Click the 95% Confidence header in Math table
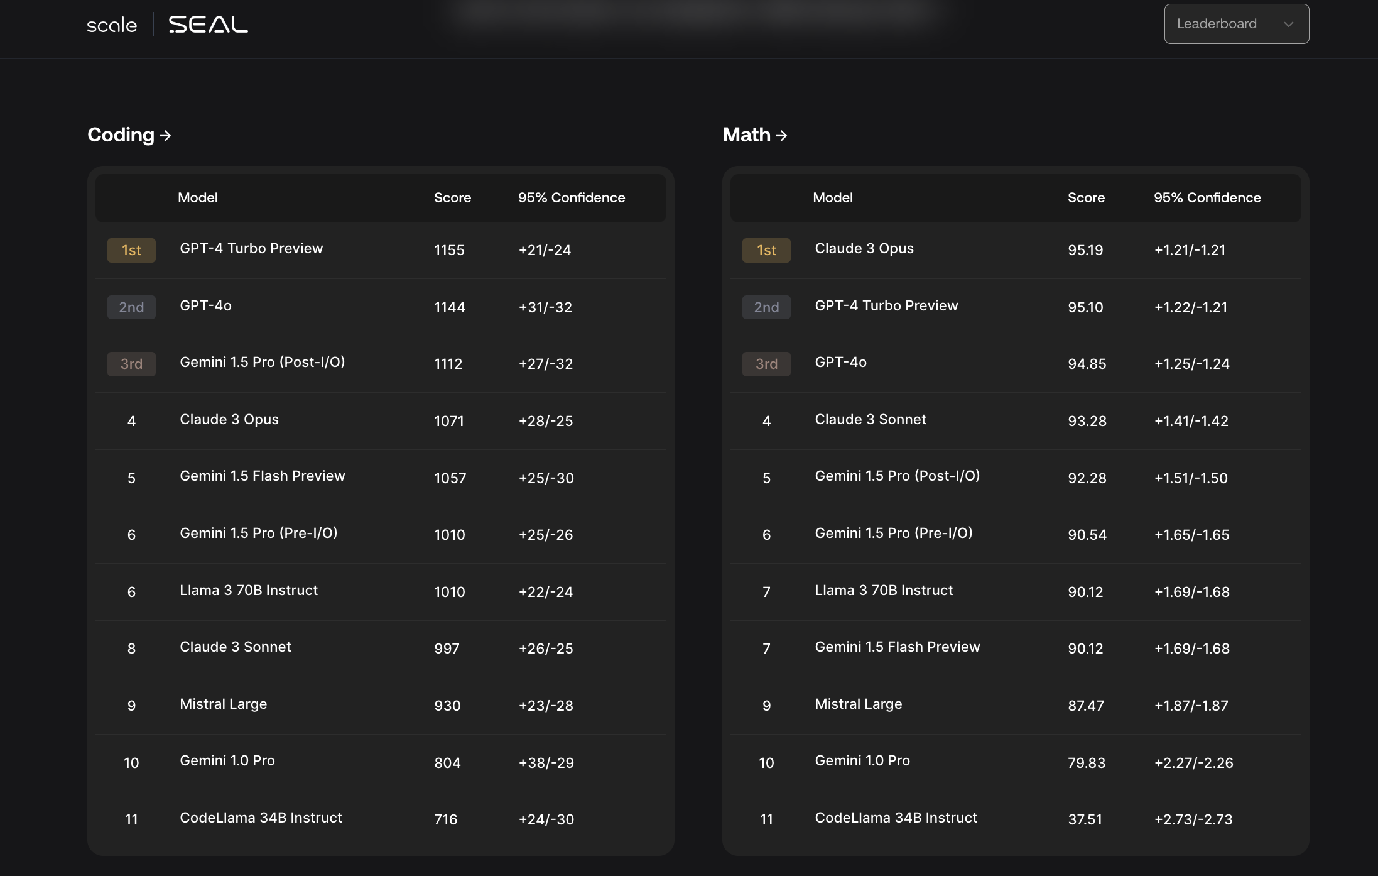1378x876 pixels. pyautogui.click(x=1207, y=197)
